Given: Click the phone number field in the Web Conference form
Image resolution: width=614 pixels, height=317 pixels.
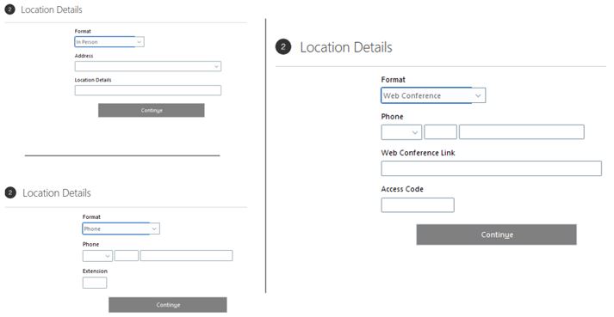Looking at the screenshot, I should point(522,132).
